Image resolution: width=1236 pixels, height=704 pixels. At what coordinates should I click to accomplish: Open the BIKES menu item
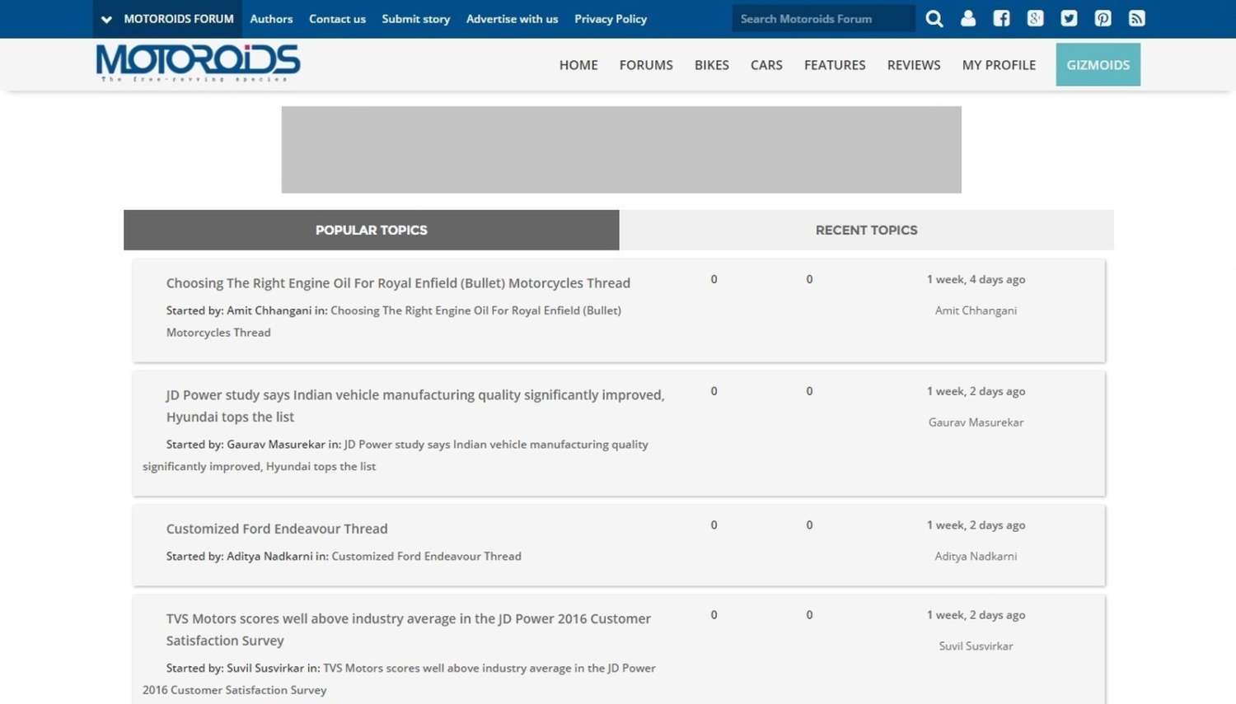pos(712,65)
